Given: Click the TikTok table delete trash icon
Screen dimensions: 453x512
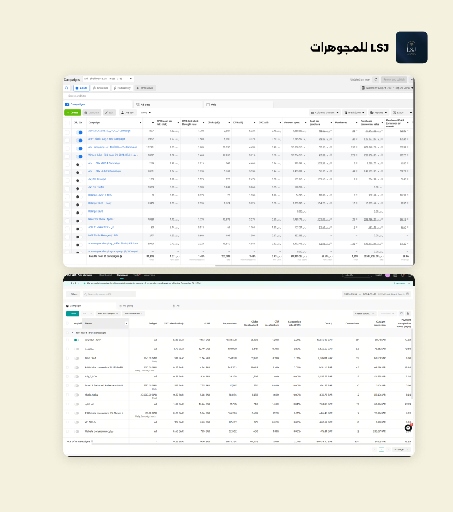Looking at the screenshot, I should click(x=408, y=313).
